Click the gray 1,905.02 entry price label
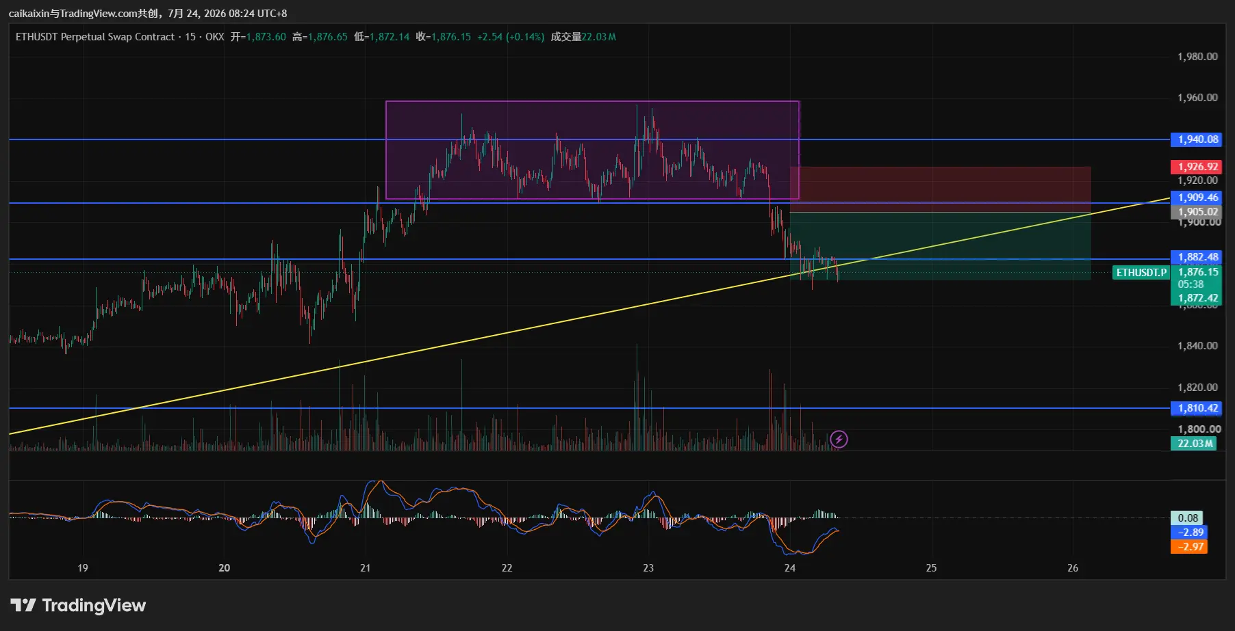 coord(1197,212)
